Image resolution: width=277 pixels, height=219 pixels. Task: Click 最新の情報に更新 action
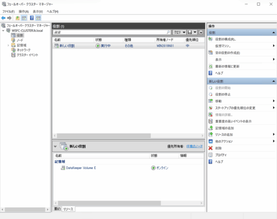click(x=227, y=66)
